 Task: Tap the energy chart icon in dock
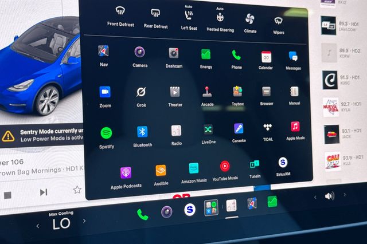click(x=272, y=201)
